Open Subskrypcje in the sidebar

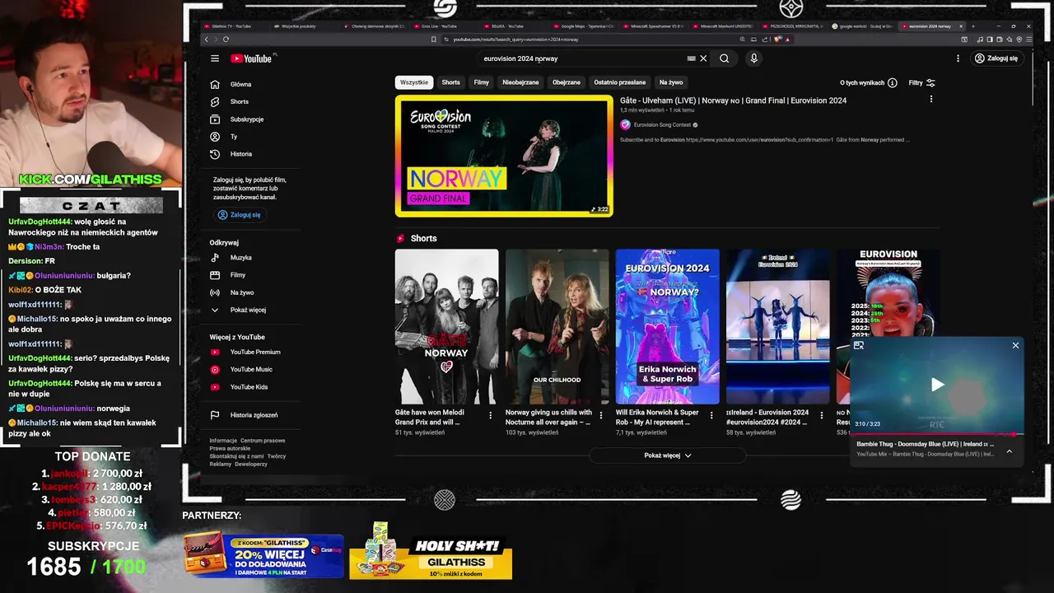pos(249,119)
